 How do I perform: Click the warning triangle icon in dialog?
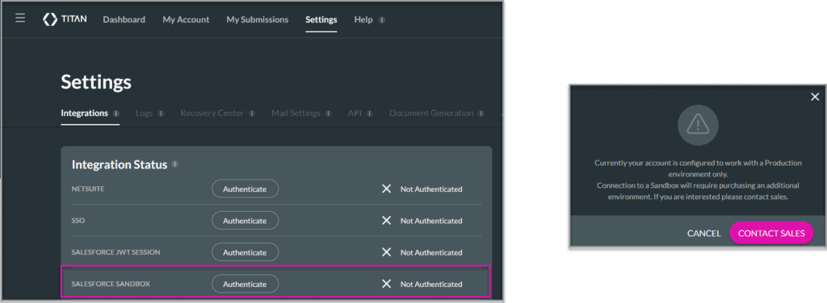698,125
